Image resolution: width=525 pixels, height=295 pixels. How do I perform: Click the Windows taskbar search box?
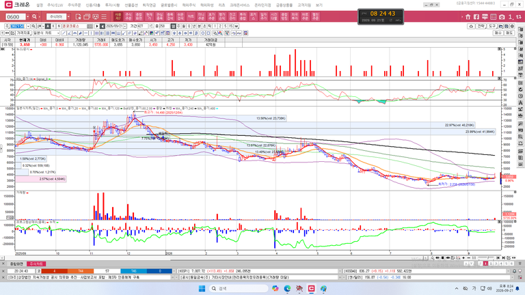tap(239, 288)
